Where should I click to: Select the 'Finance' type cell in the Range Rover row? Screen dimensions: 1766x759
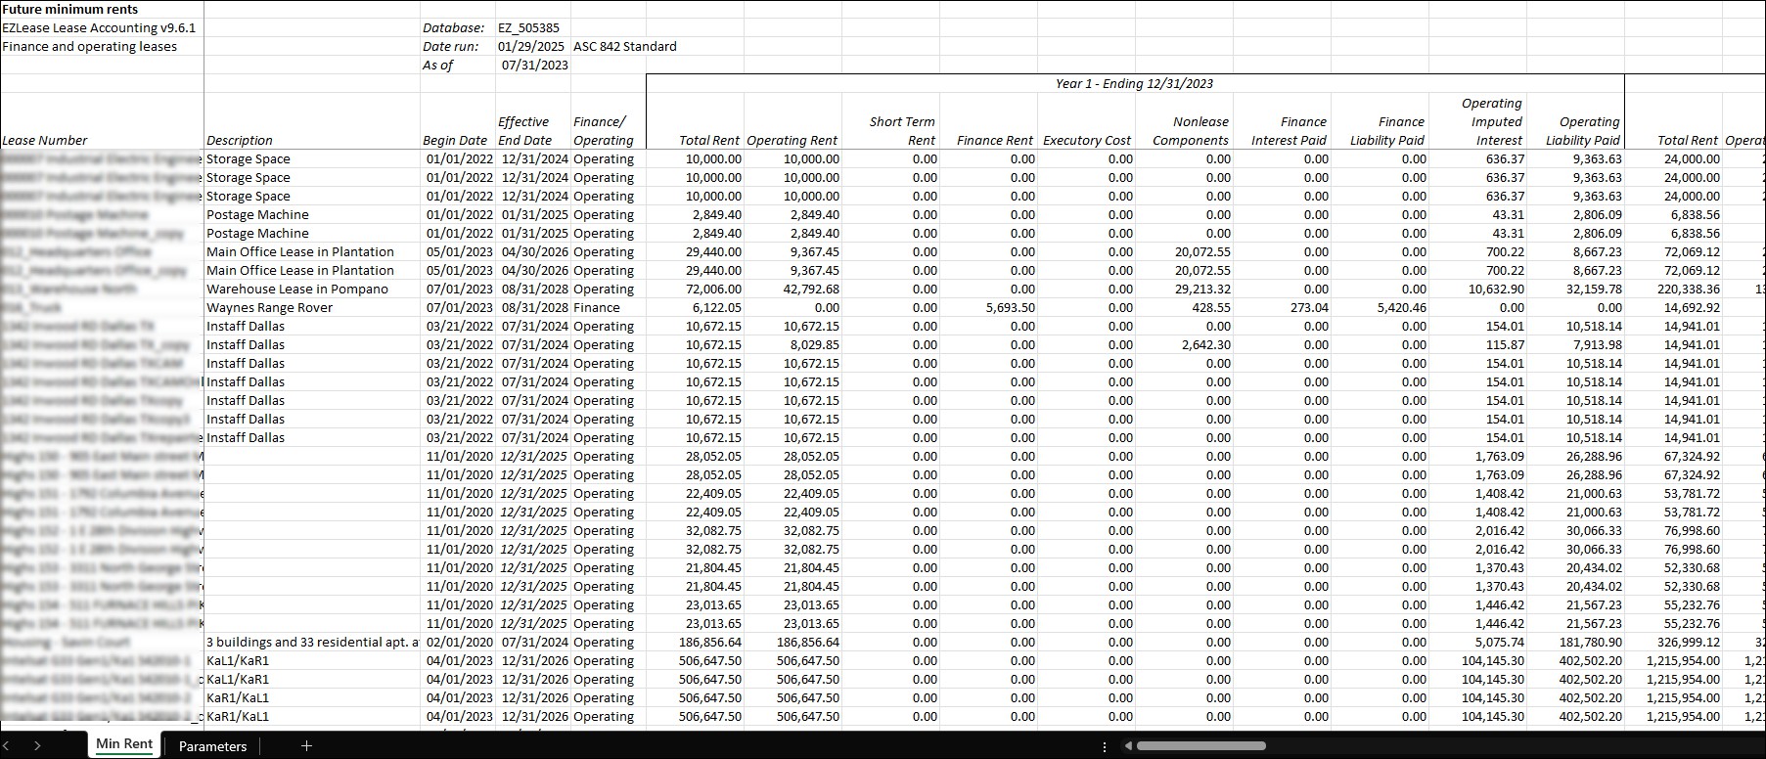point(597,307)
